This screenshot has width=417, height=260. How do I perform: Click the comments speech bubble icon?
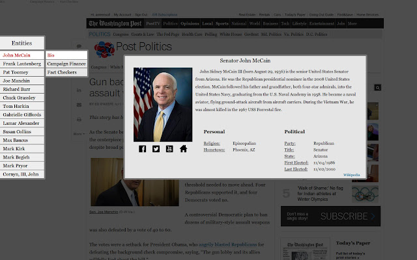(x=79, y=46)
